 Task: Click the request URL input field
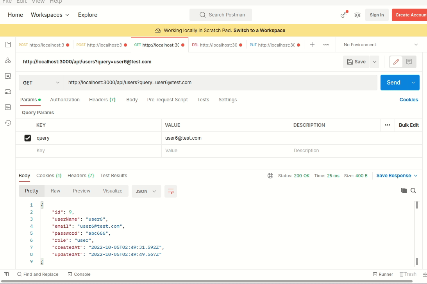pyautogui.click(x=221, y=83)
